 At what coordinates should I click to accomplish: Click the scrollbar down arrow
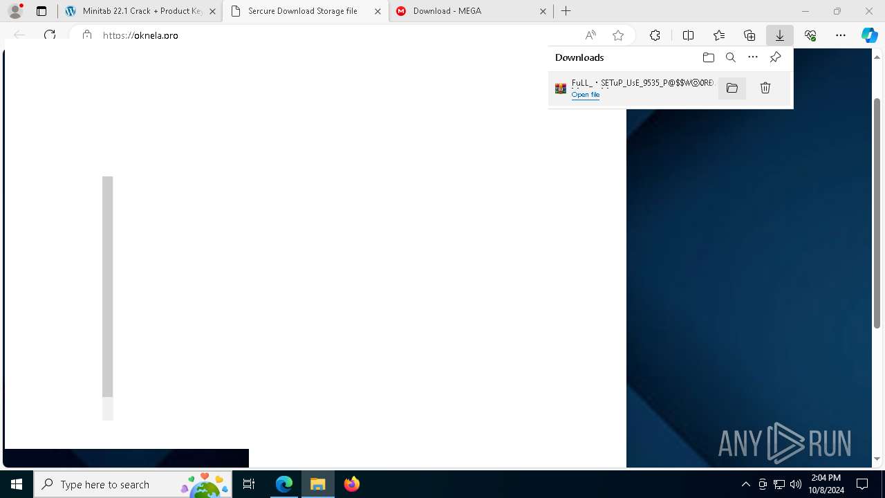tap(877, 459)
